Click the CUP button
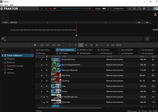Image resolution: width=158 pixels, height=112 pixels. coord(47,45)
